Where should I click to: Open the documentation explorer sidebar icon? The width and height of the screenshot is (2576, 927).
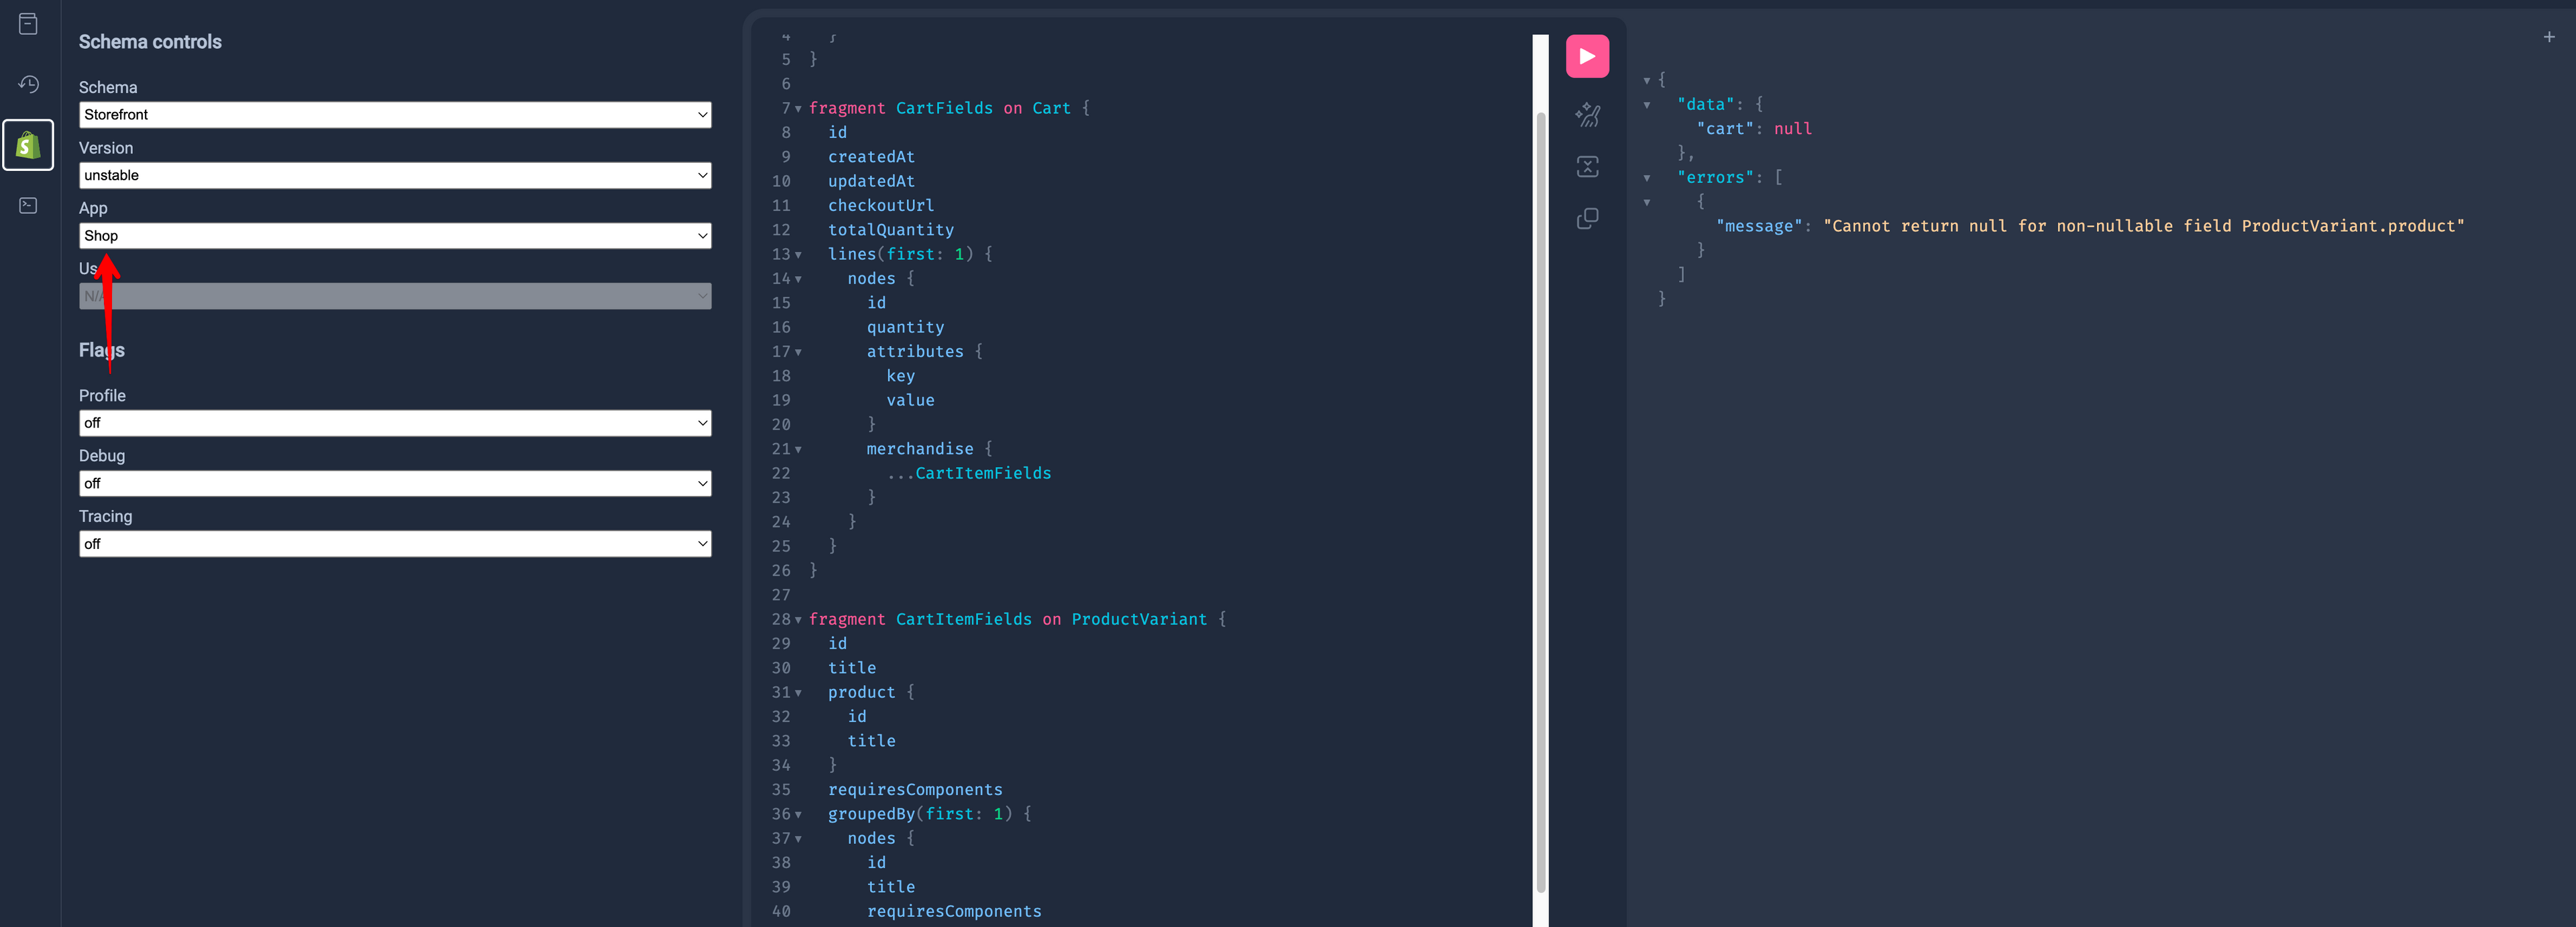28,24
